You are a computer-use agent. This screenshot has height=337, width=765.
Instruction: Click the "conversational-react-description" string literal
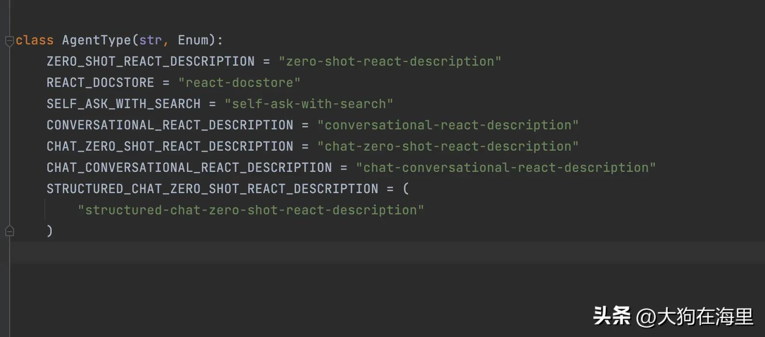tap(448, 125)
